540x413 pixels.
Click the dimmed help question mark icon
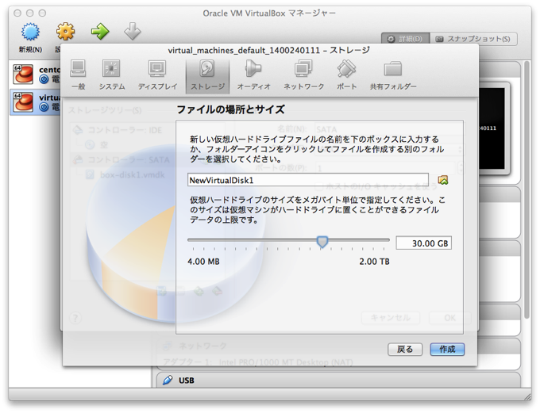75,317
